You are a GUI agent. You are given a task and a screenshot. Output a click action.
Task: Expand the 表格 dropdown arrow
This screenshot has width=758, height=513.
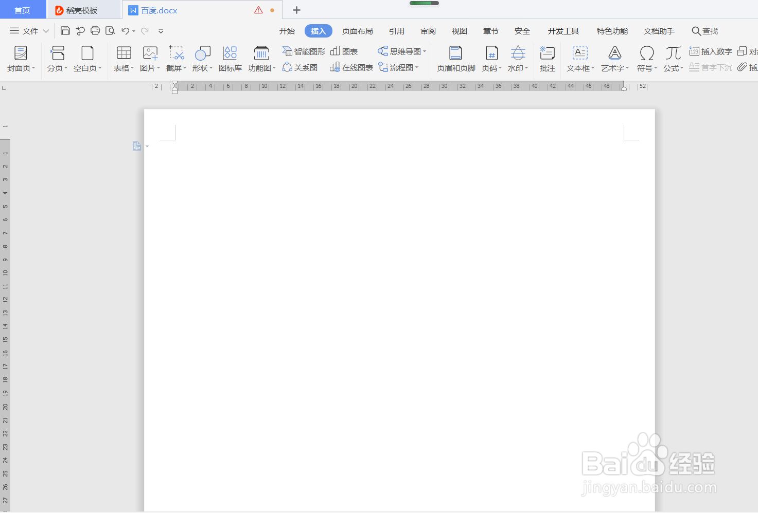(132, 68)
